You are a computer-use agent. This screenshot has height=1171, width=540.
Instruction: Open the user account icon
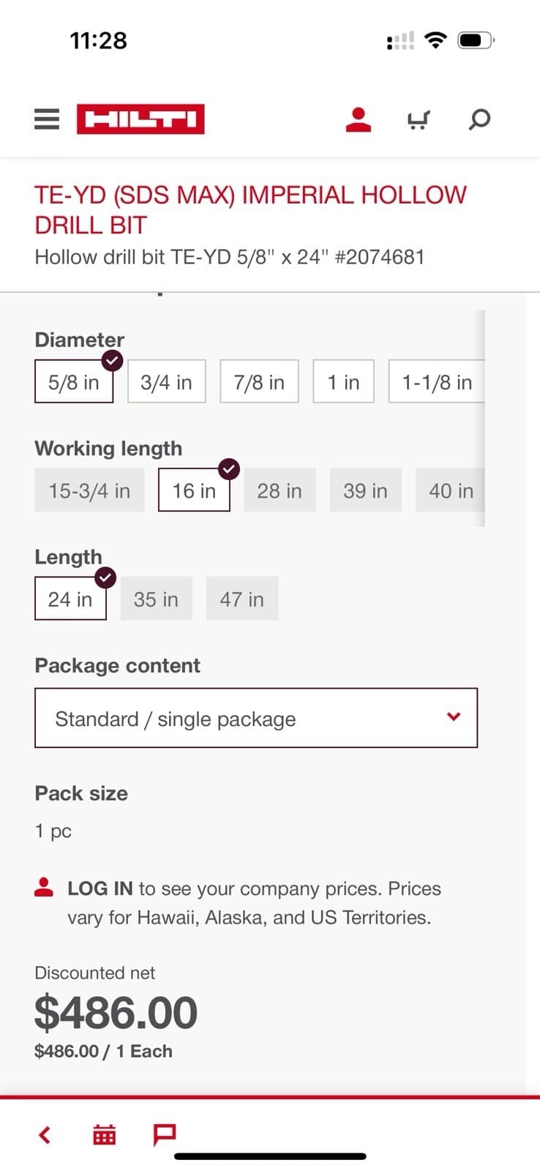point(359,119)
